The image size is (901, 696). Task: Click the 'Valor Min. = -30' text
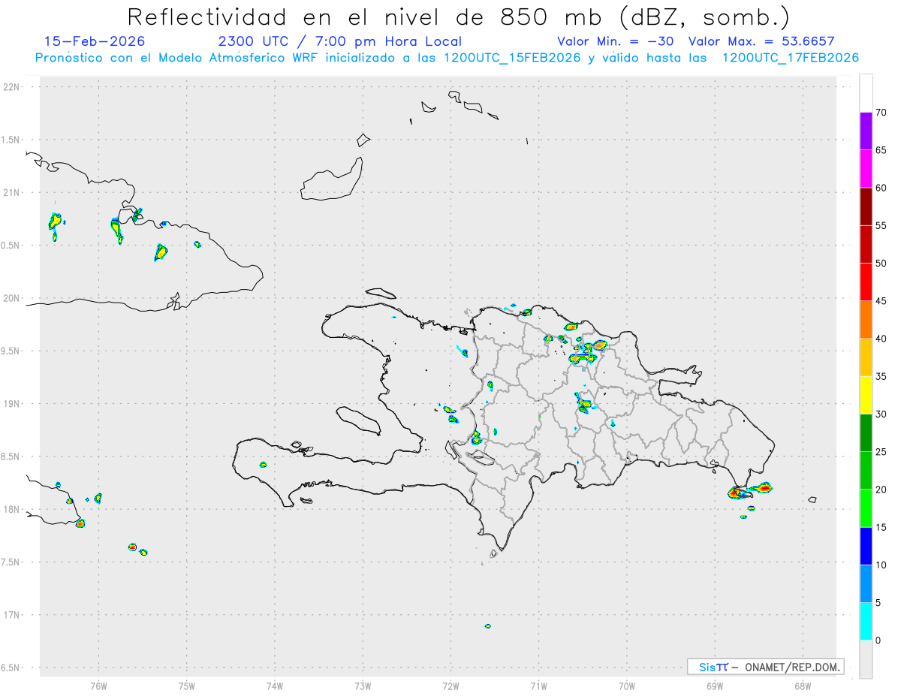tap(616, 41)
